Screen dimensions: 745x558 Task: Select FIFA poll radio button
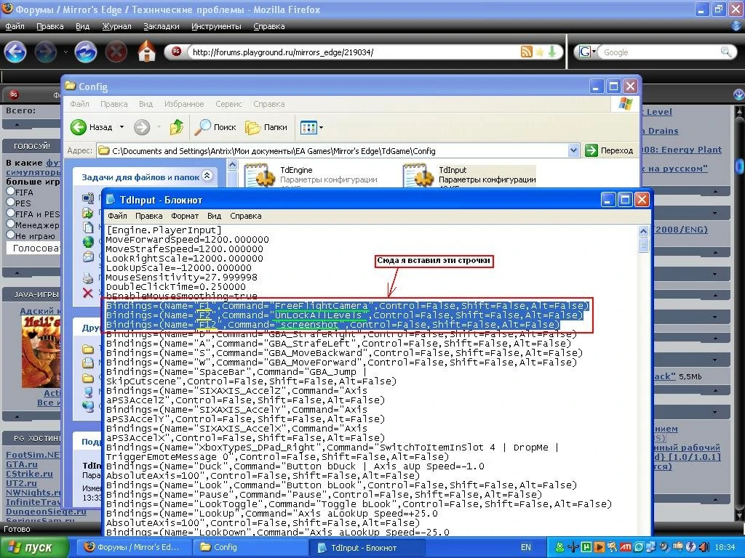(10, 191)
